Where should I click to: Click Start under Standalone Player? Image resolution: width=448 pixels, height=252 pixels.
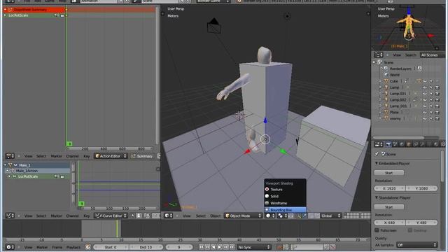(389, 207)
